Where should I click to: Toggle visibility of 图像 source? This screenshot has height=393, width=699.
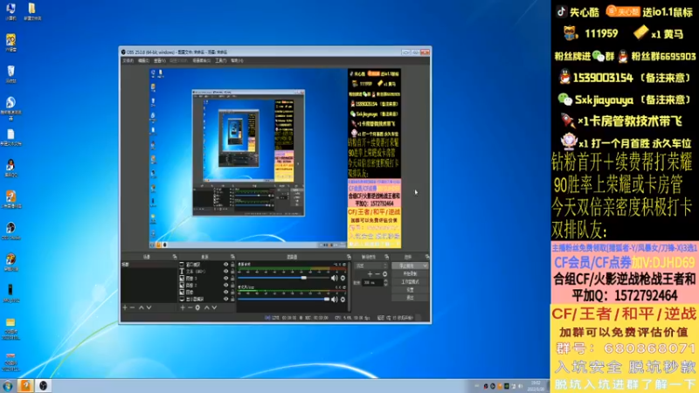click(x=225, y=293)
